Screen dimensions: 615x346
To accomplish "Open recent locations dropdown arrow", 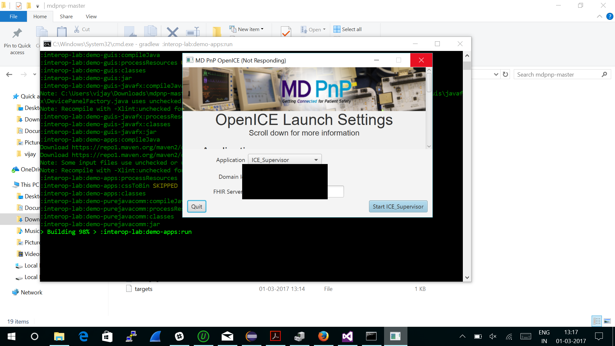I will 35,74.
